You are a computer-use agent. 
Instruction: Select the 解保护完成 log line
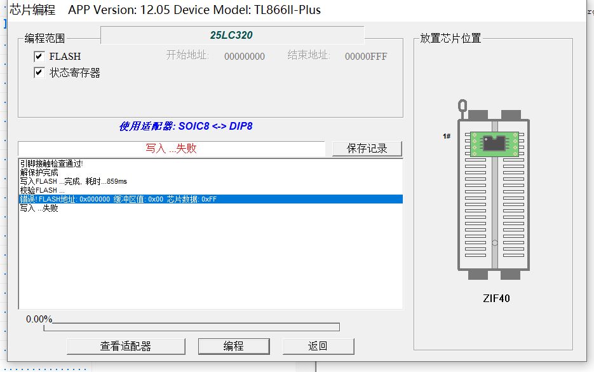(x=39, y=173)
